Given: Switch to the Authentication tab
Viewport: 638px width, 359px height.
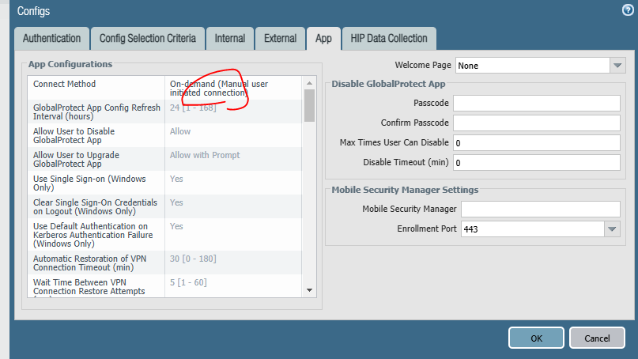Looking at the screenshot, I should (51, 39).
